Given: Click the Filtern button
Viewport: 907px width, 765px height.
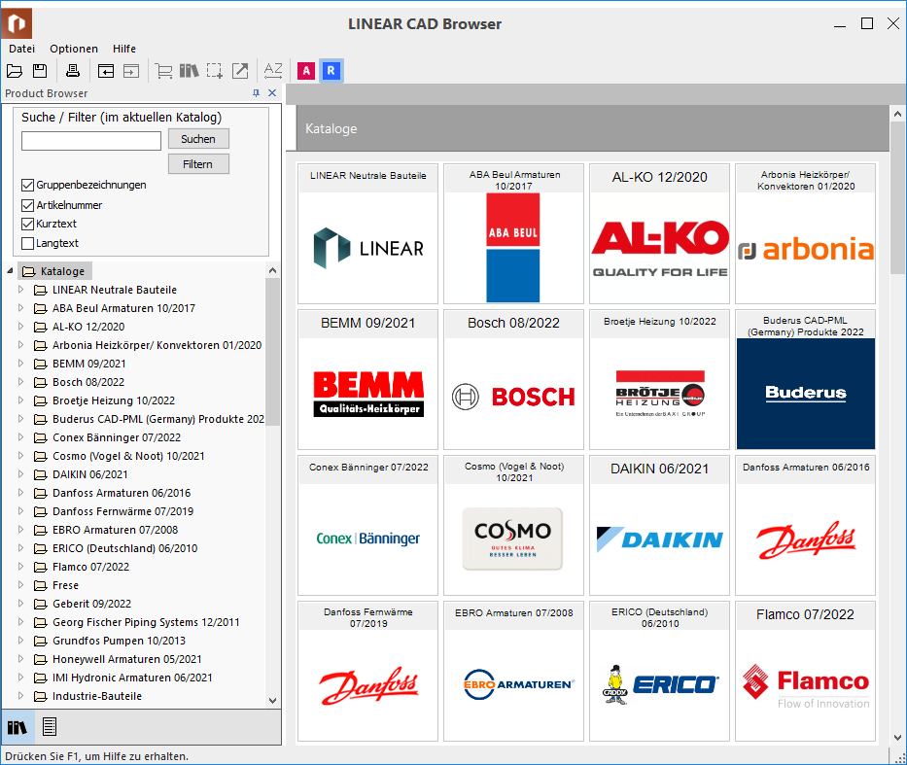Looking at the screenshot, I should pos(198,164).
